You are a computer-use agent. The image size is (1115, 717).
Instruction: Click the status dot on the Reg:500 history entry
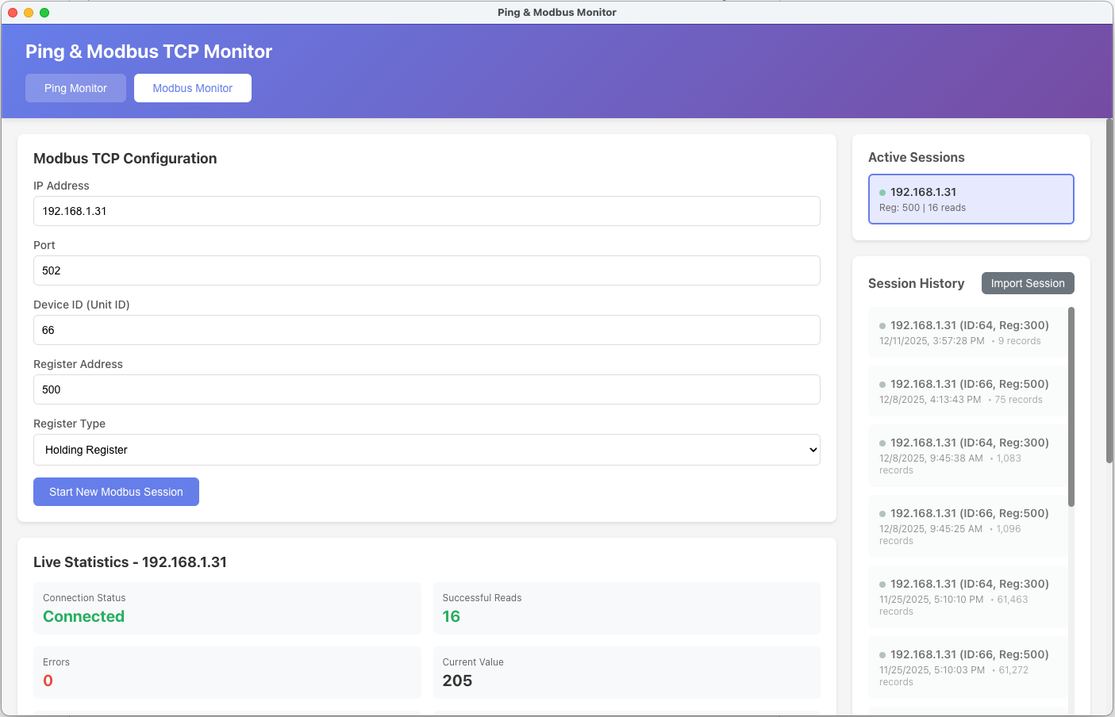(x=882, y=384)
